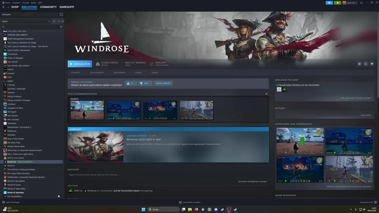The width and height of the screenshot is (379, 213).
Task: Click the sort ascending arrow in library
Action: (x=54, y=21)
